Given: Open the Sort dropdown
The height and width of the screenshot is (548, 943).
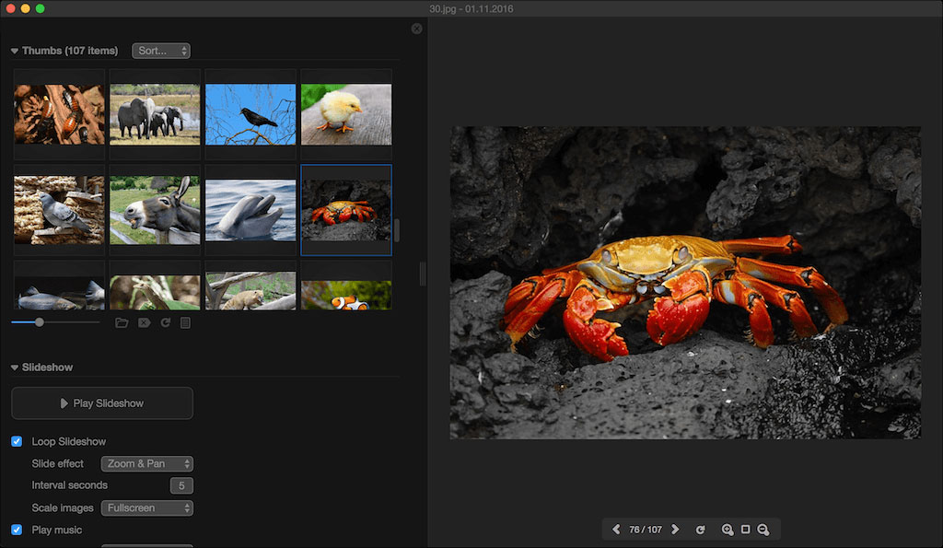Looking at the screenshot, I should point(161,51).
